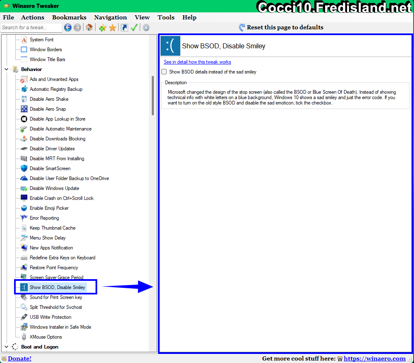Select Restore Point Frequency tweak

[54, 268]
